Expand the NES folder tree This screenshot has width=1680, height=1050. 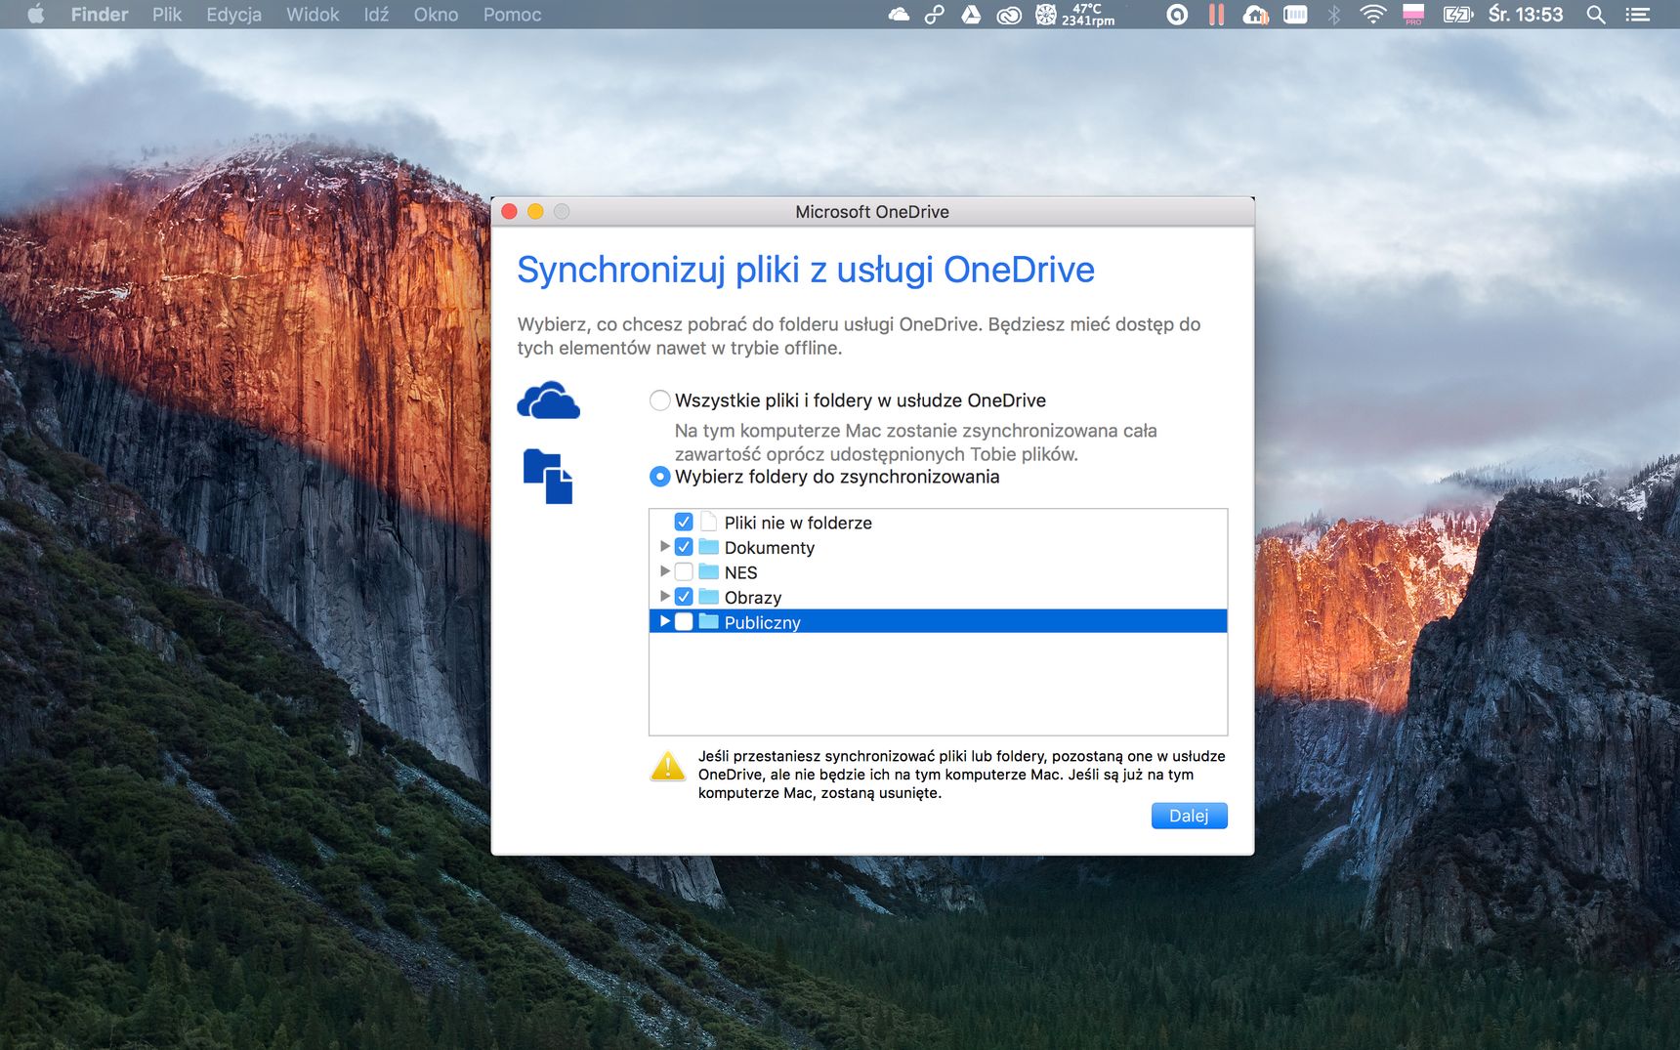click(x=665, y=571)
